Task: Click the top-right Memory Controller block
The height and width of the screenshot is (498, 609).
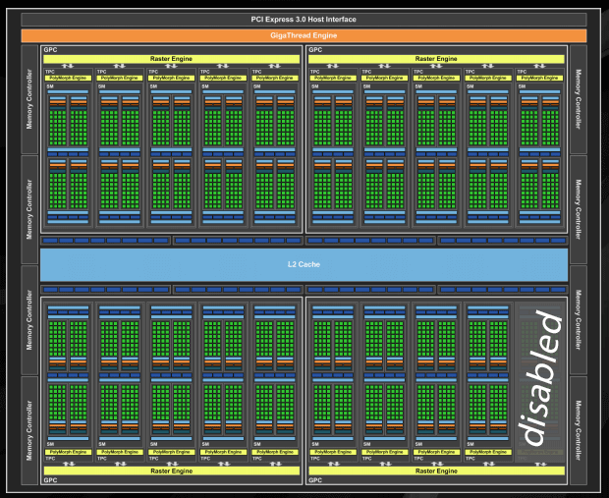Action: tap(578, 99)
